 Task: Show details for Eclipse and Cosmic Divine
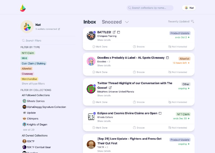pos(104,121)
